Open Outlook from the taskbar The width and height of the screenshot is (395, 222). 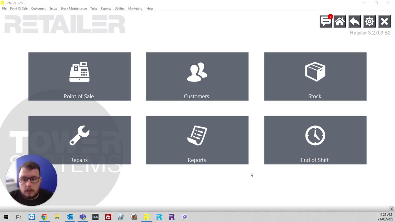click(x=70, y=217)
